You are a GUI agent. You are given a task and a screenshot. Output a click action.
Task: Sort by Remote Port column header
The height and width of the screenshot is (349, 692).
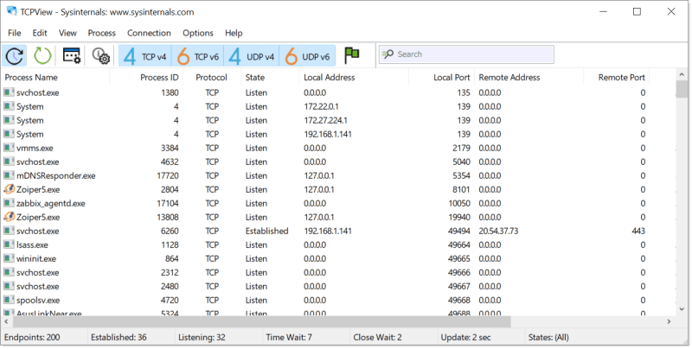click(x=616, y=78)
